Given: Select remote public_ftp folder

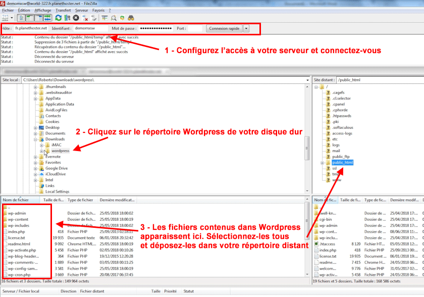Looking at the screenshot, I should pyautogui.click(x=341, y=157).
